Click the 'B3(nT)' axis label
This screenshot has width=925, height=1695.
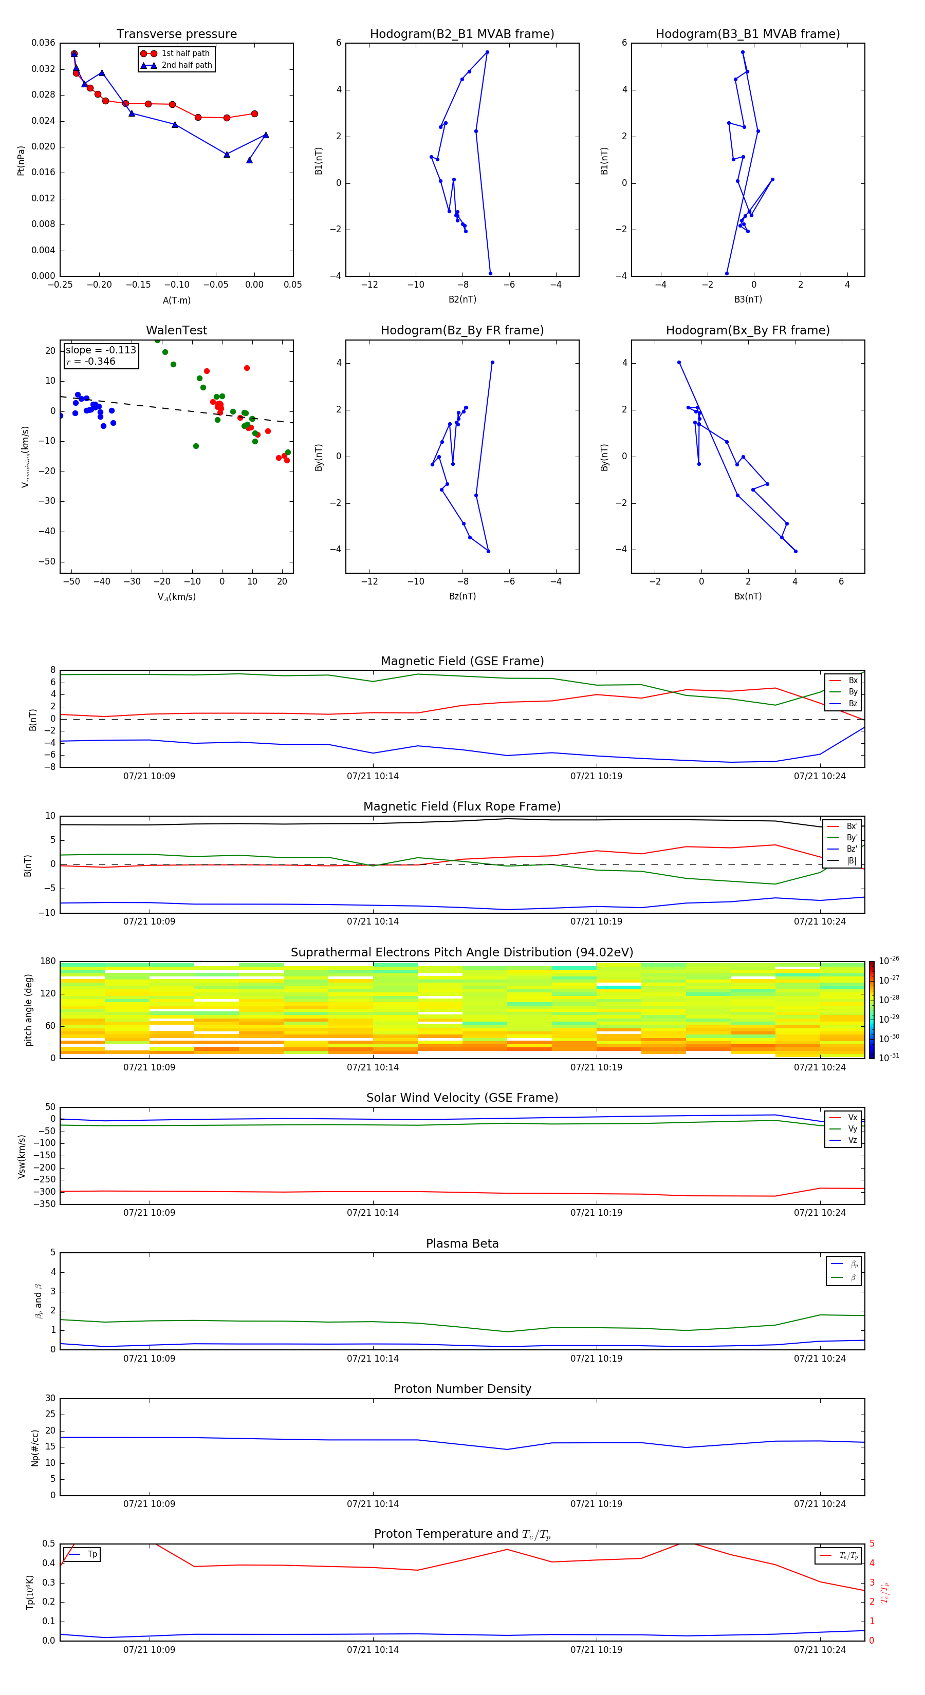[748, 299]
